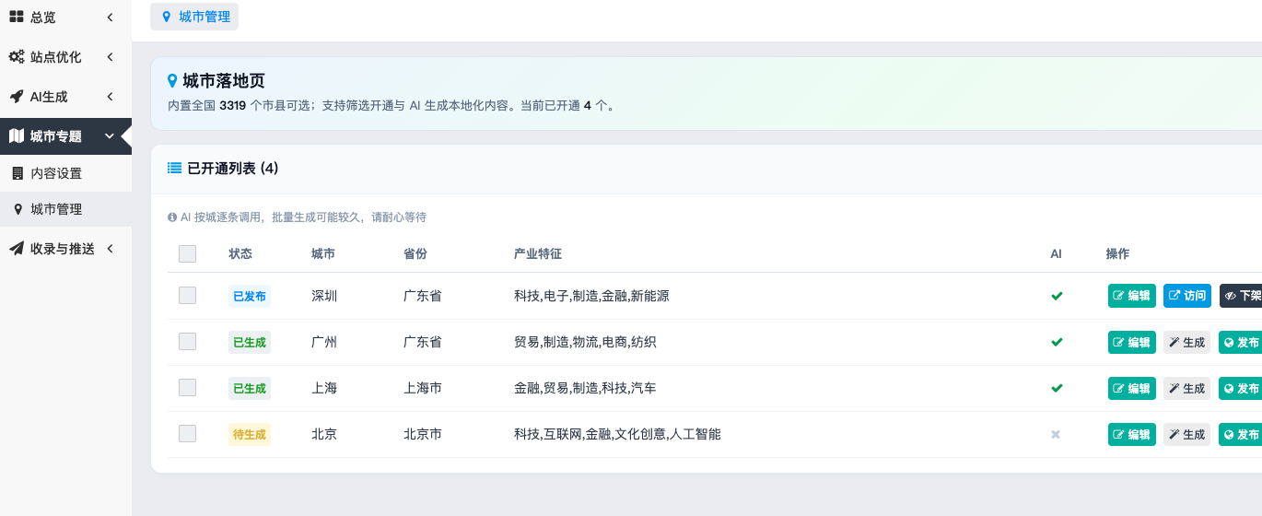Click the 操作 column header
The image size is (1262, 516).
click(x=1117, y=254)
